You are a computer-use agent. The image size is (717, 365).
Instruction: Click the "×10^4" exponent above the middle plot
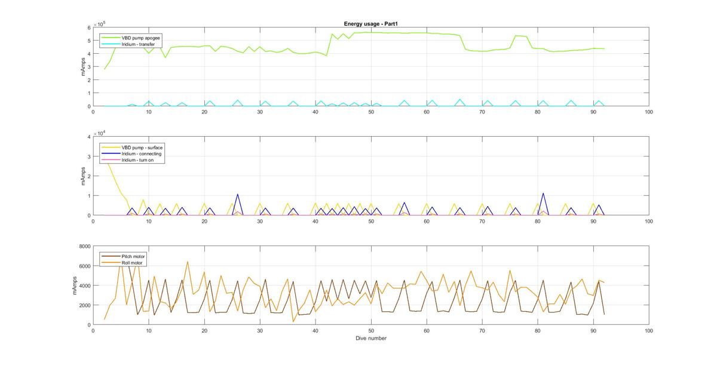tap(100, 133)
